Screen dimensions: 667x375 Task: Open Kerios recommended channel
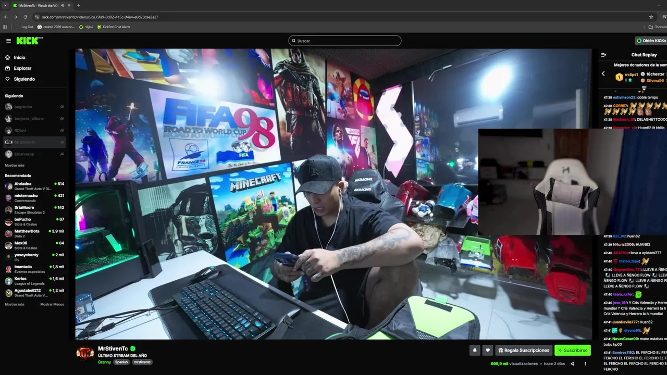click(34, 281)
